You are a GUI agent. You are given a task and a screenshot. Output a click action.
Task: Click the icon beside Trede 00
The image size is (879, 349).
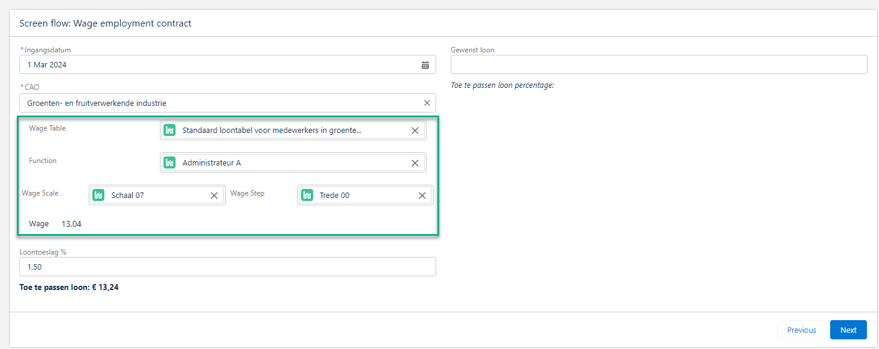(x=307, y=195)
